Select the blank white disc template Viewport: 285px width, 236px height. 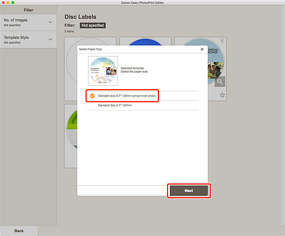[71, 69]
